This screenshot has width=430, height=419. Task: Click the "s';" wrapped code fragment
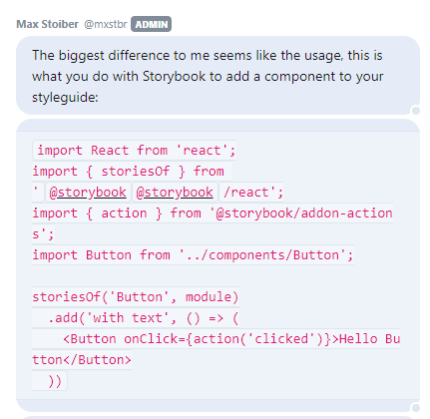(x=43, y=234)
